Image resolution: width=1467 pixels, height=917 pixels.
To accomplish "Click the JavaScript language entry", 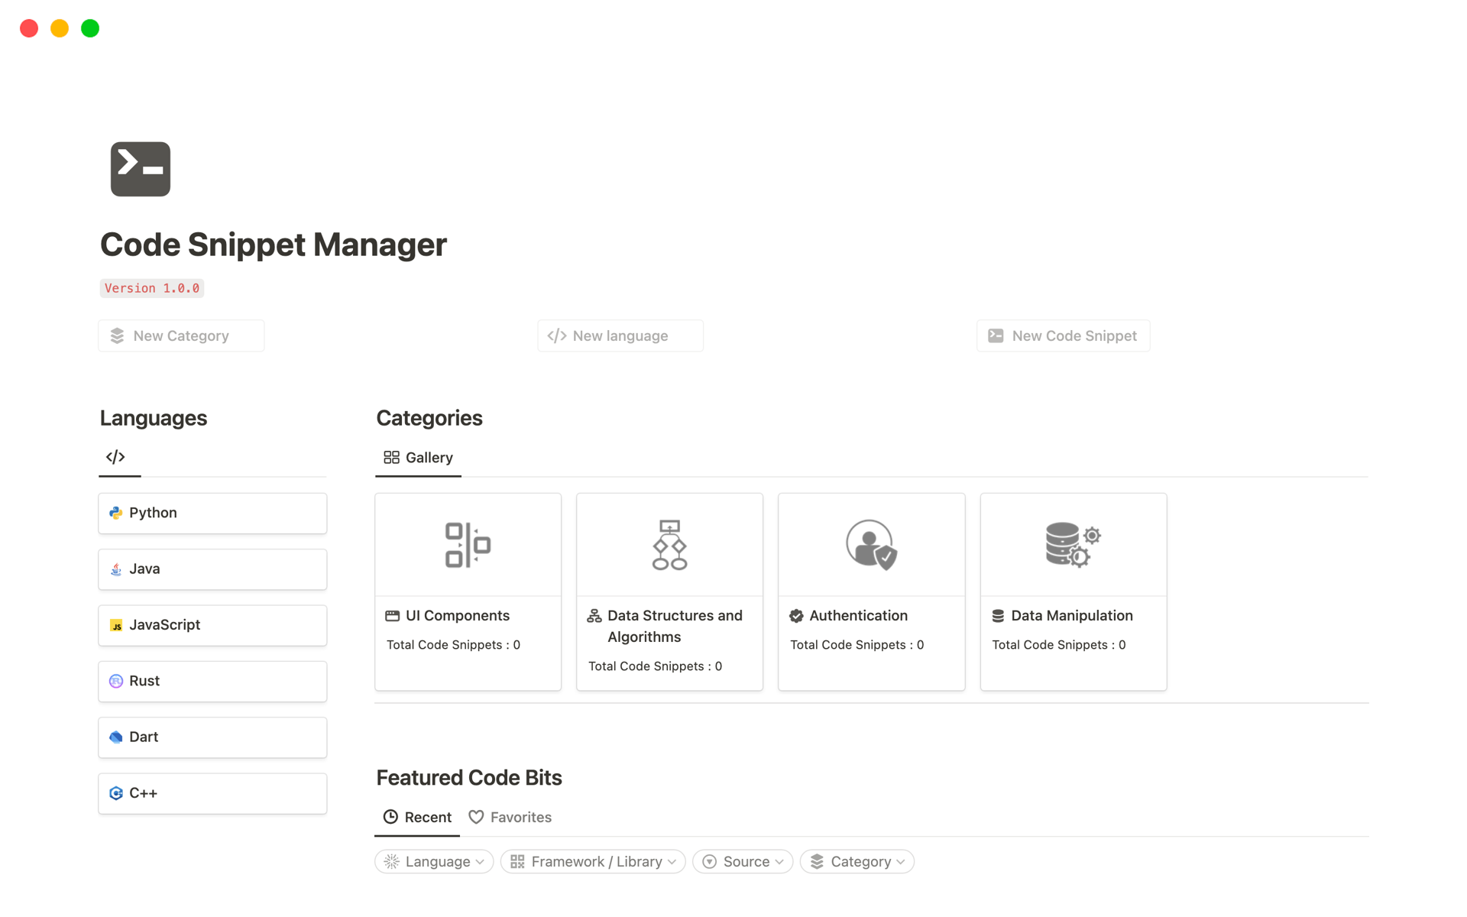I will pos(212,624).
